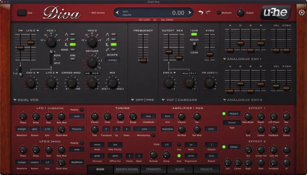Open the Delay2 effect type dropdown
Viewport: 307px width, 175px height.
point(234,147)
